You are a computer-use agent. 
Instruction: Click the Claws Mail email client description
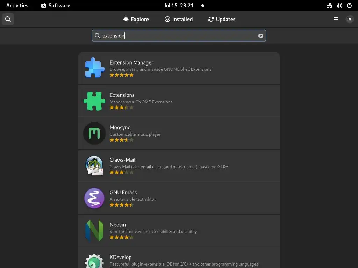pos(169,166)
